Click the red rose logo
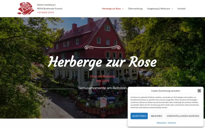The width and height of the screenshot is (205, 128). tap(26, 9)
